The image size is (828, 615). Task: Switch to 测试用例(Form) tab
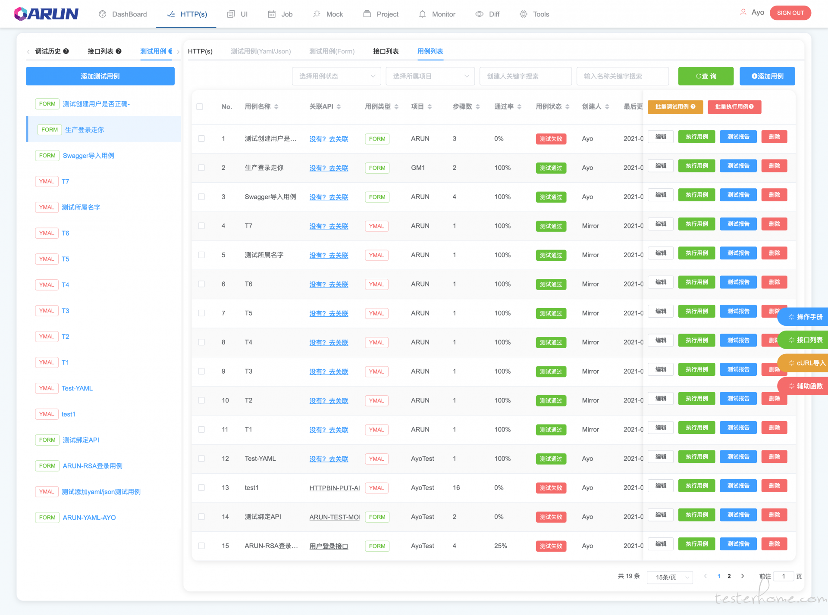pos(332,51)
